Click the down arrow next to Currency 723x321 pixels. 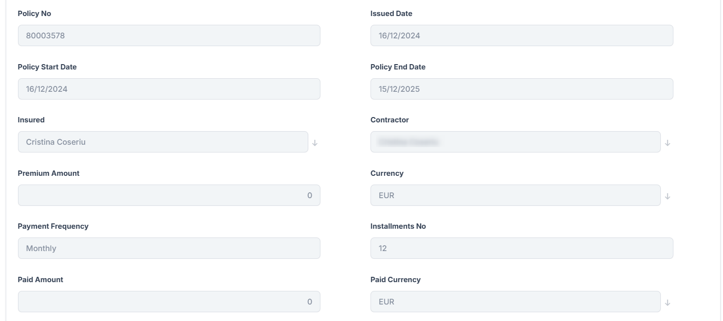pos(668,196)
